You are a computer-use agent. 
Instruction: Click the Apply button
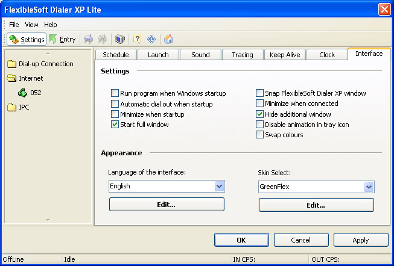tap(361, 240)
